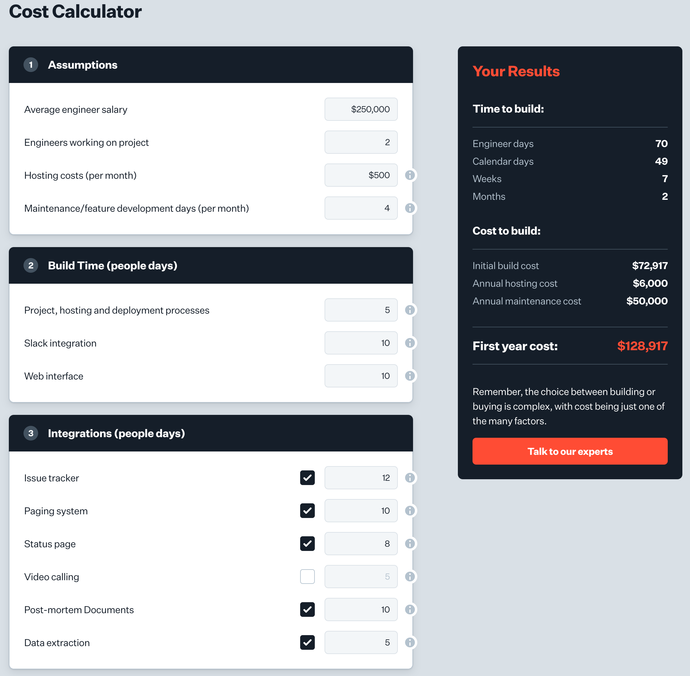The width and height of the screenshot is (690, 676).
Task: Open info icon for Data extraction
Action: (x=410, y=643)
